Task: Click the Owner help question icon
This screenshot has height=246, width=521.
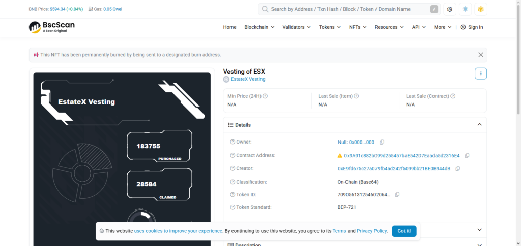Action: pyautogui.click(x=233, y=142)
